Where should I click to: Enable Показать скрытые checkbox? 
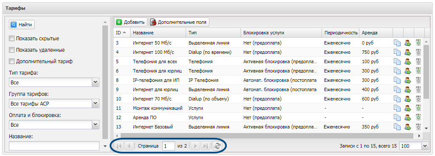11,39
